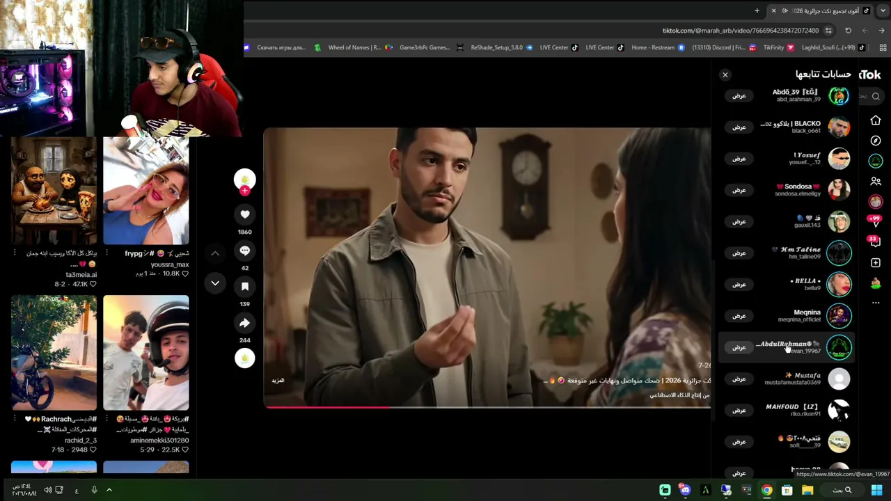Click عرض button next to BLACKO

click(739, 127)
